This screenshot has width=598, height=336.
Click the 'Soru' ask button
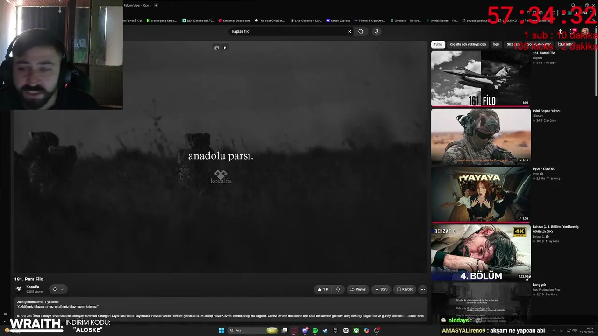click(381, 289)
